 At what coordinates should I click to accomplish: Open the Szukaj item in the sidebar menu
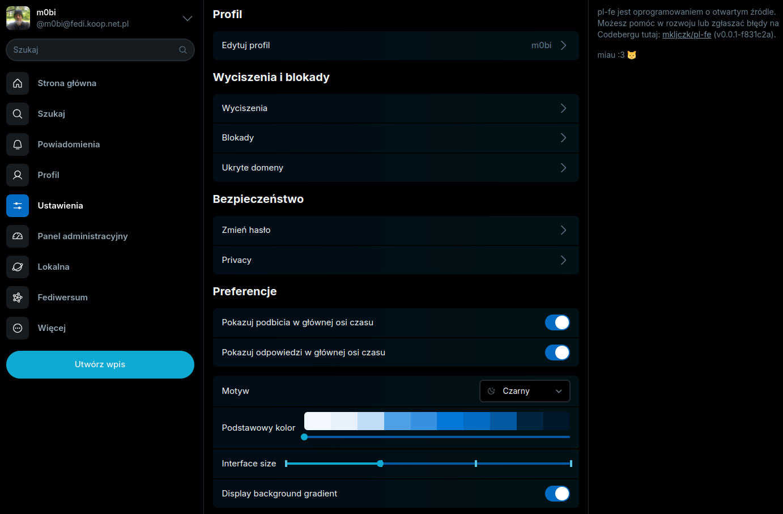click(x=51, y=114)
